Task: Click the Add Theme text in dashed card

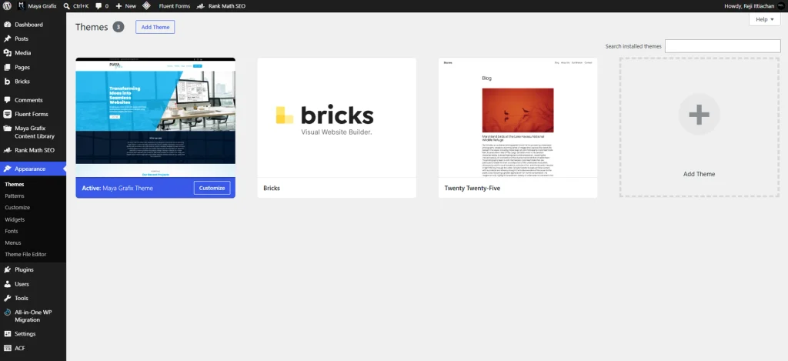Action: (x=699, y=174)
